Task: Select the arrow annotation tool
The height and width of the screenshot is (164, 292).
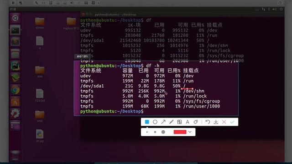Action: 163,122
